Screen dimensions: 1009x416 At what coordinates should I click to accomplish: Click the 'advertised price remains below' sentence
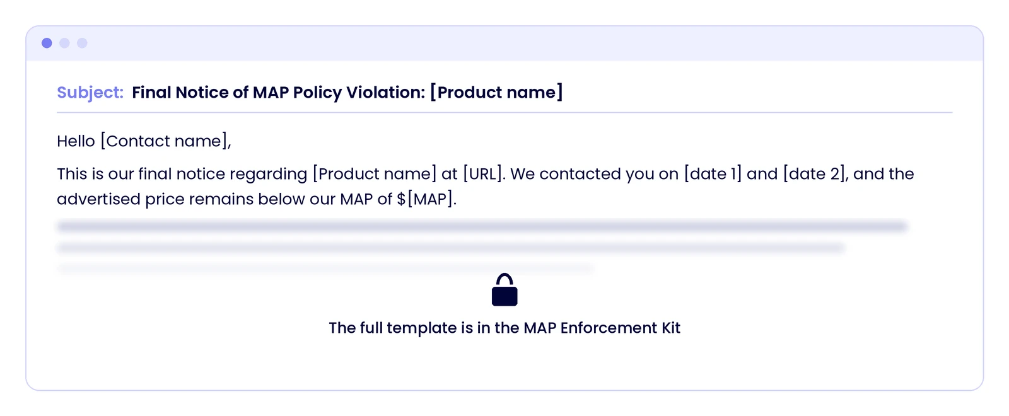point(257,199)
